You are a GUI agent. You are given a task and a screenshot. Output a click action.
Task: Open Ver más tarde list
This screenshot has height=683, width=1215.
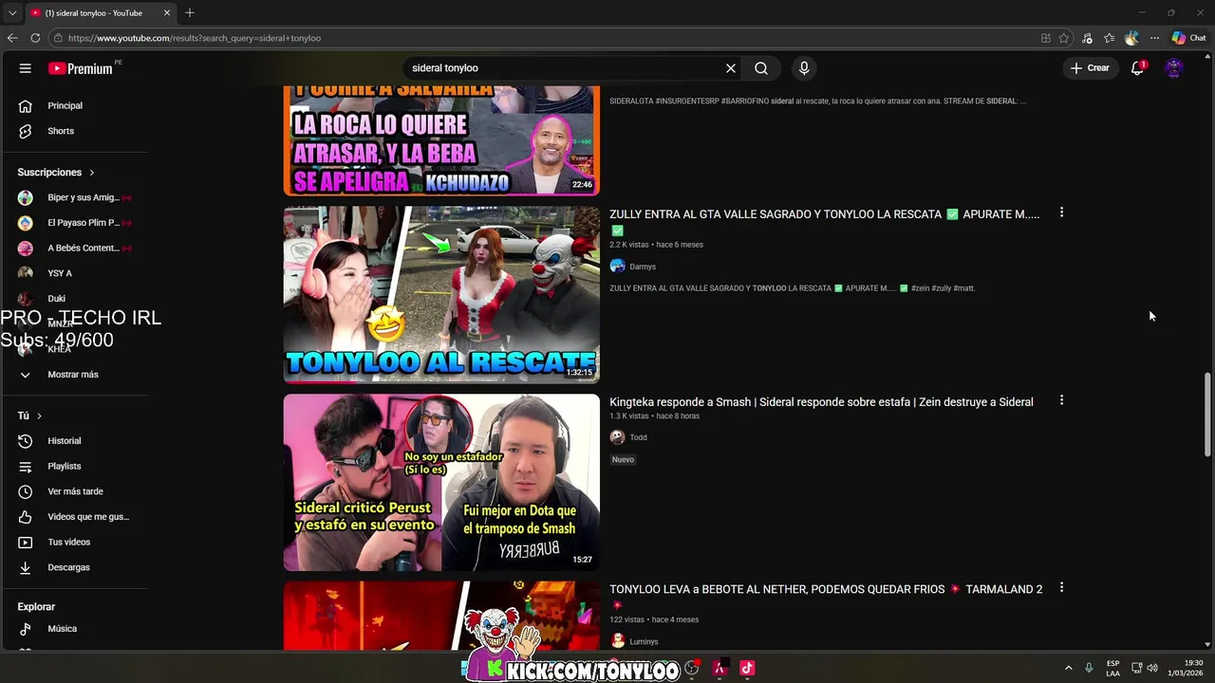pos(74,491)
